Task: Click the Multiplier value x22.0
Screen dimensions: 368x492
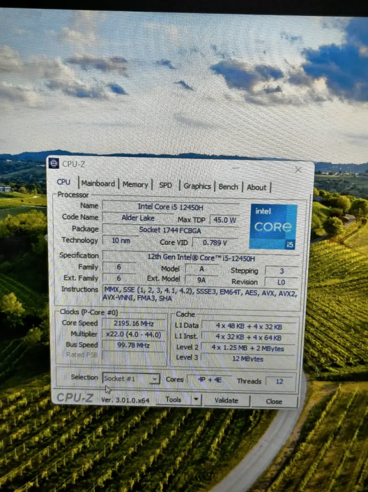Action: (x=134, y=334)
